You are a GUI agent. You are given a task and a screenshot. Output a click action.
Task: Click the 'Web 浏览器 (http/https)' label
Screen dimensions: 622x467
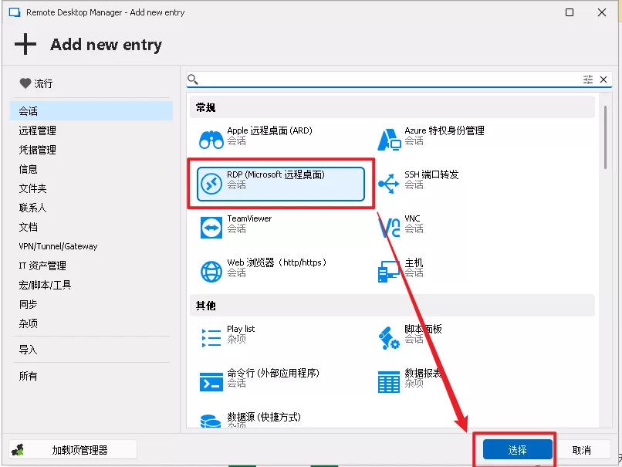(x=276, y=262)
